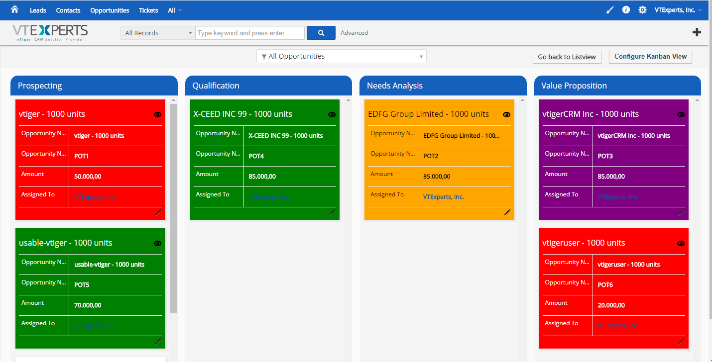712x362 pixels.
Task: Click the 50.000,00 amount value
Action: click(x=88, y=177)
